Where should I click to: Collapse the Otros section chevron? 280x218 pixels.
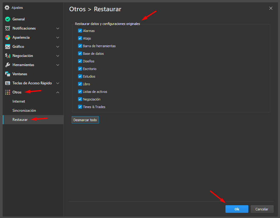58,92
